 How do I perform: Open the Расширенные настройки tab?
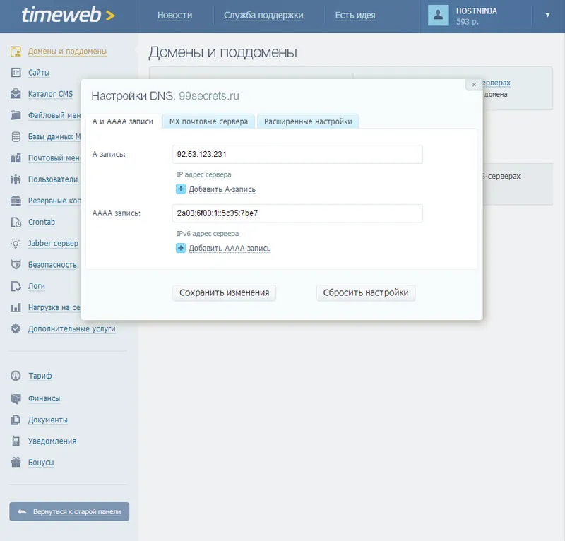click(x=308, y=121)
